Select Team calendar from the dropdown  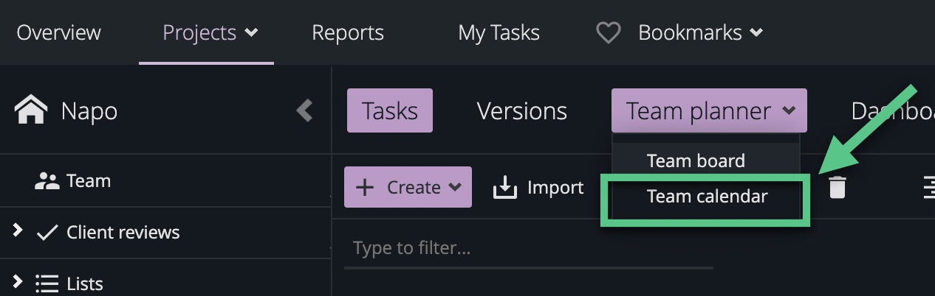click(707, 197)
